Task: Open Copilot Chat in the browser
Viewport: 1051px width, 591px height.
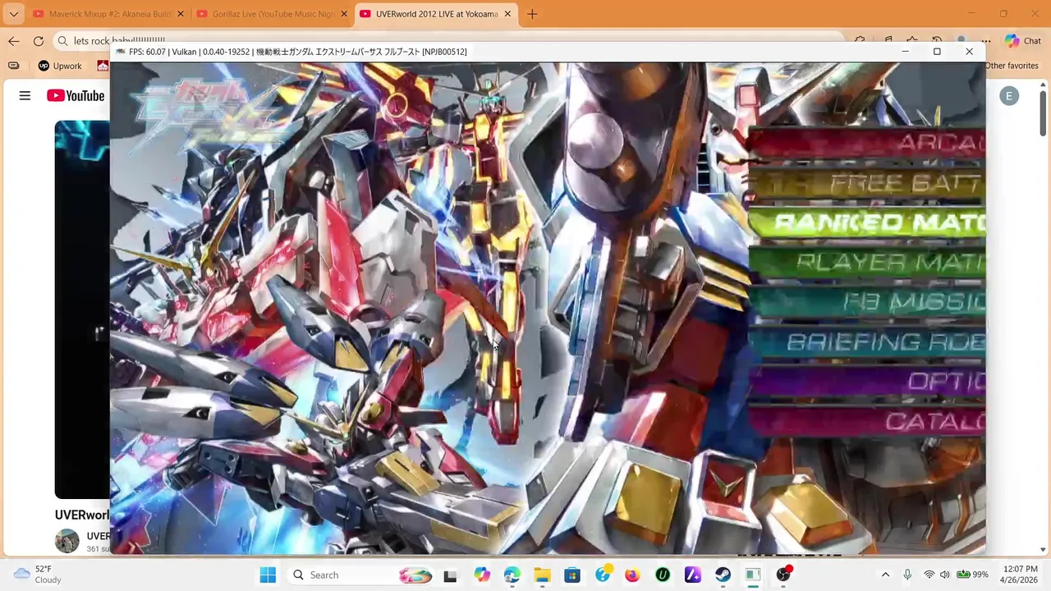Action: tap(1022, 41)
